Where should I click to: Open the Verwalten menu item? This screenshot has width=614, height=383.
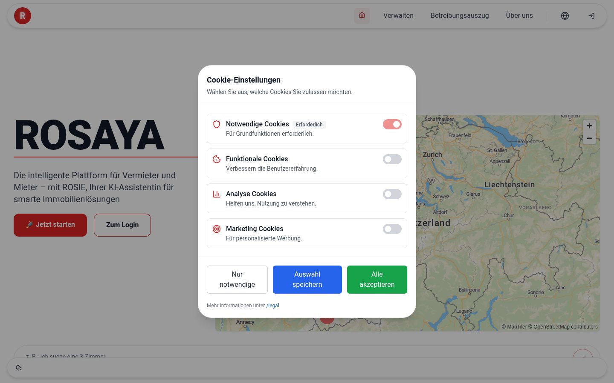click(x=398, y=16)
